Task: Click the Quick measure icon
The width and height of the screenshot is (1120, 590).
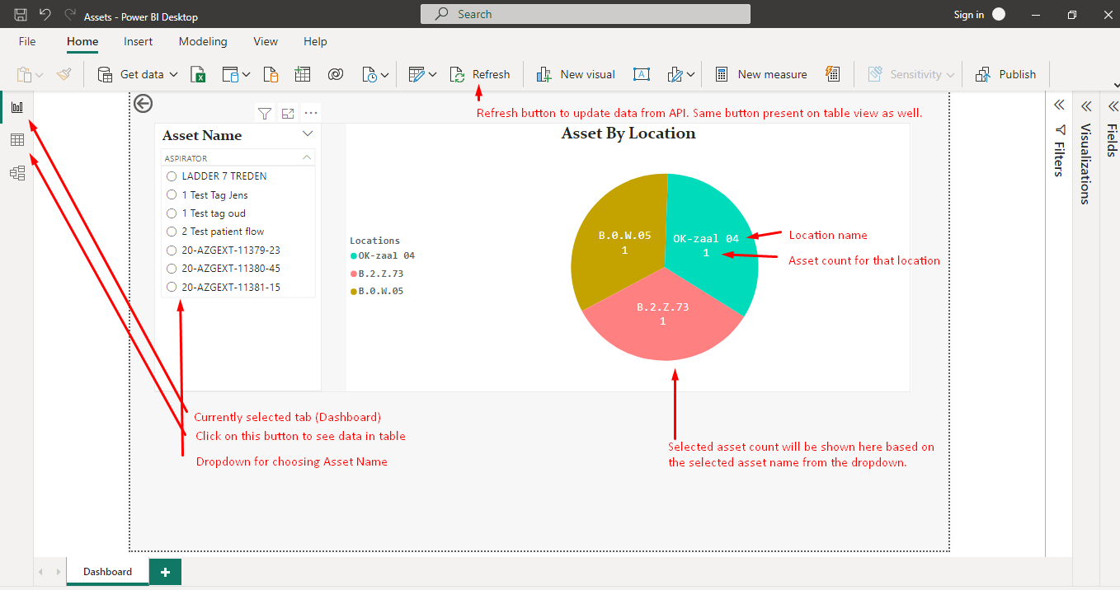Action: coord(832,75)
